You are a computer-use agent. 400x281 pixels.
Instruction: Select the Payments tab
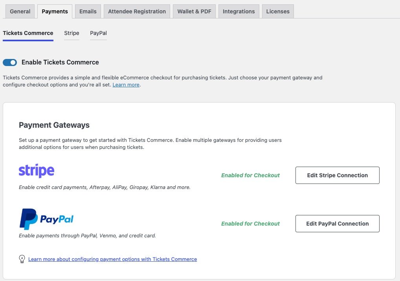tap(55, 11)
